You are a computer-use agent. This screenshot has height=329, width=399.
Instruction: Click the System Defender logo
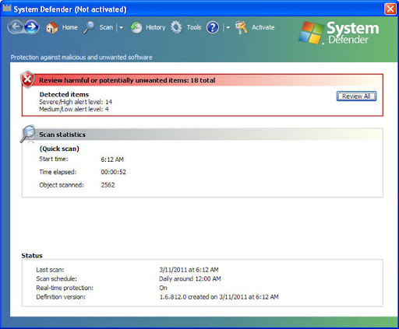pyautogui.click(x=339, y=33)
